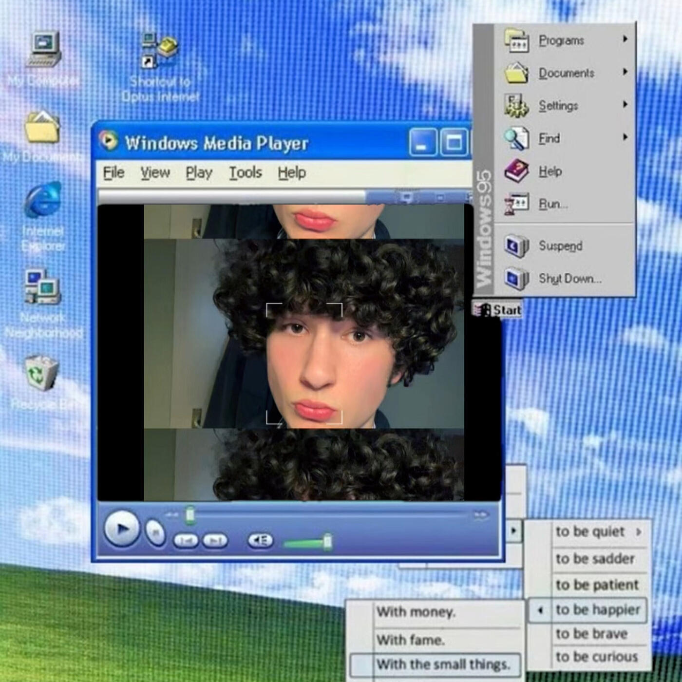
Task: Click the seek slider handle in Media Player
Action: pos(190,515)
